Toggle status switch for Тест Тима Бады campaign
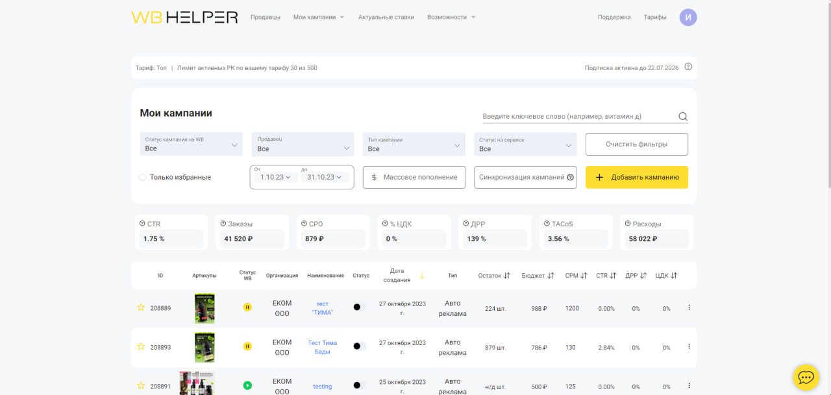831x395 pixels. click(x=359, y=346)
